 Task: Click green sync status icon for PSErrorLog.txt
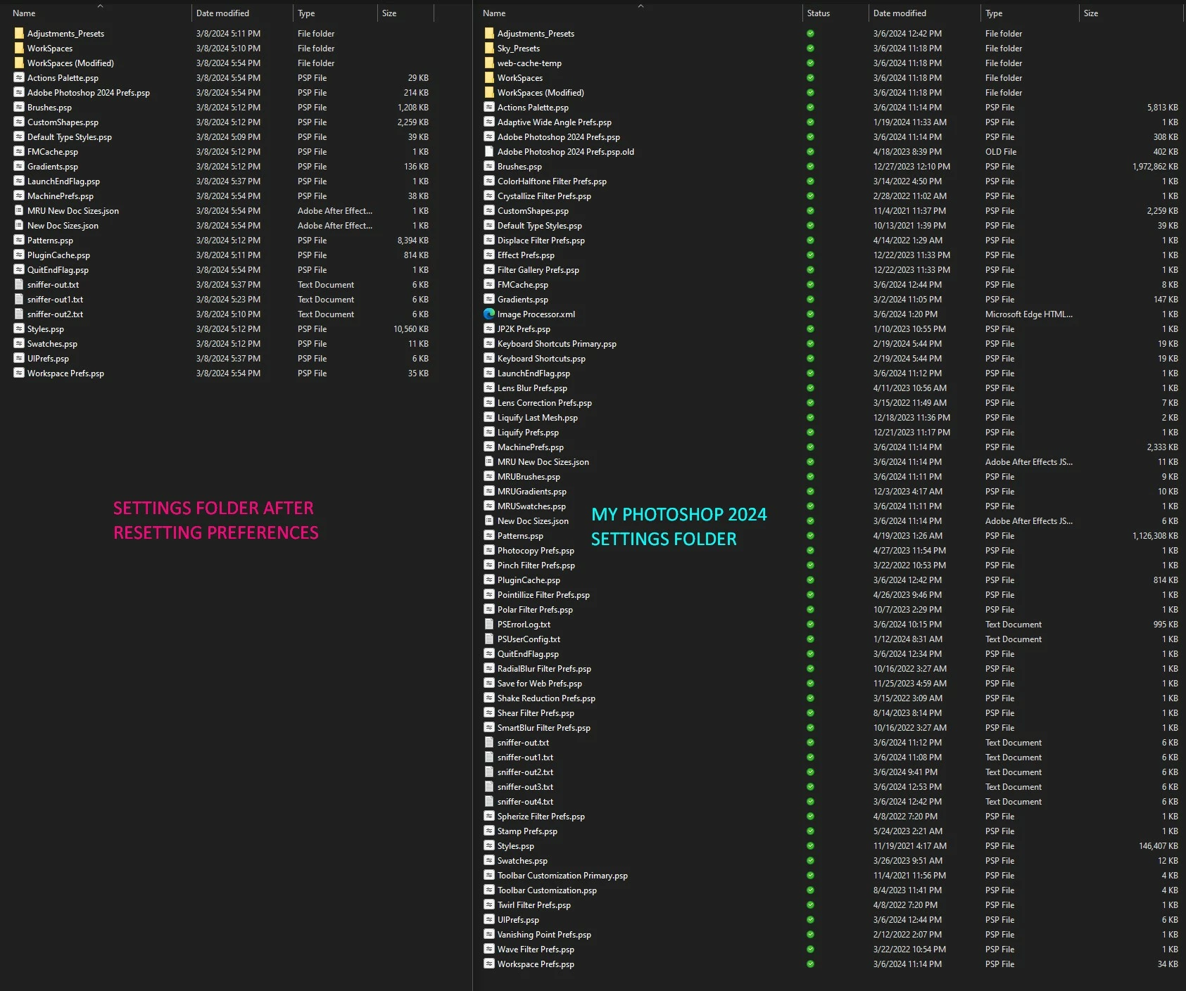(810, 625)
